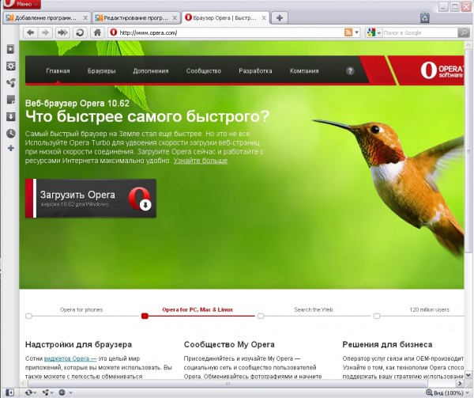This screenshot has height=398, width=474.
Task: Follow the Узнайте больше link
Action: pos(201,161)
